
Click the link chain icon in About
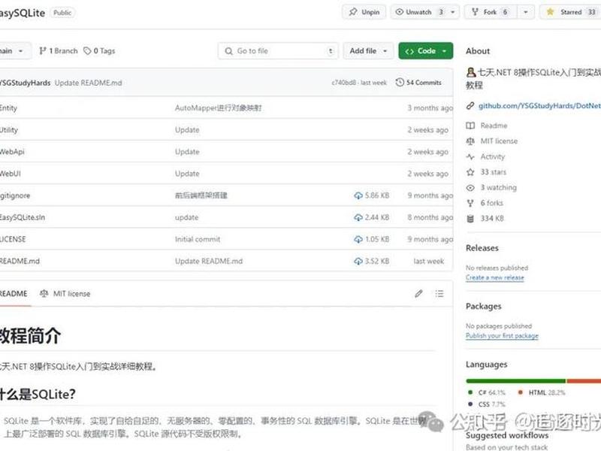click(x=470, y=105)
